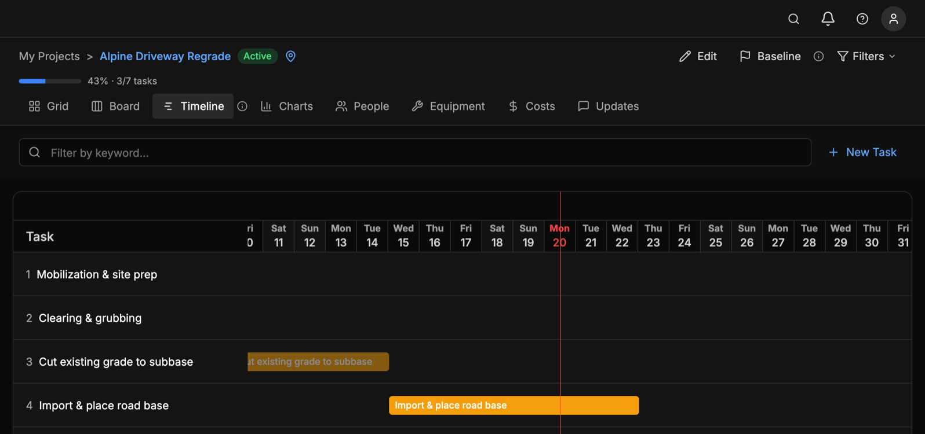Image resolution: width=925 pixels, height=434 pixels.
Task: Open Equipment tab
Action: [448, 106]
